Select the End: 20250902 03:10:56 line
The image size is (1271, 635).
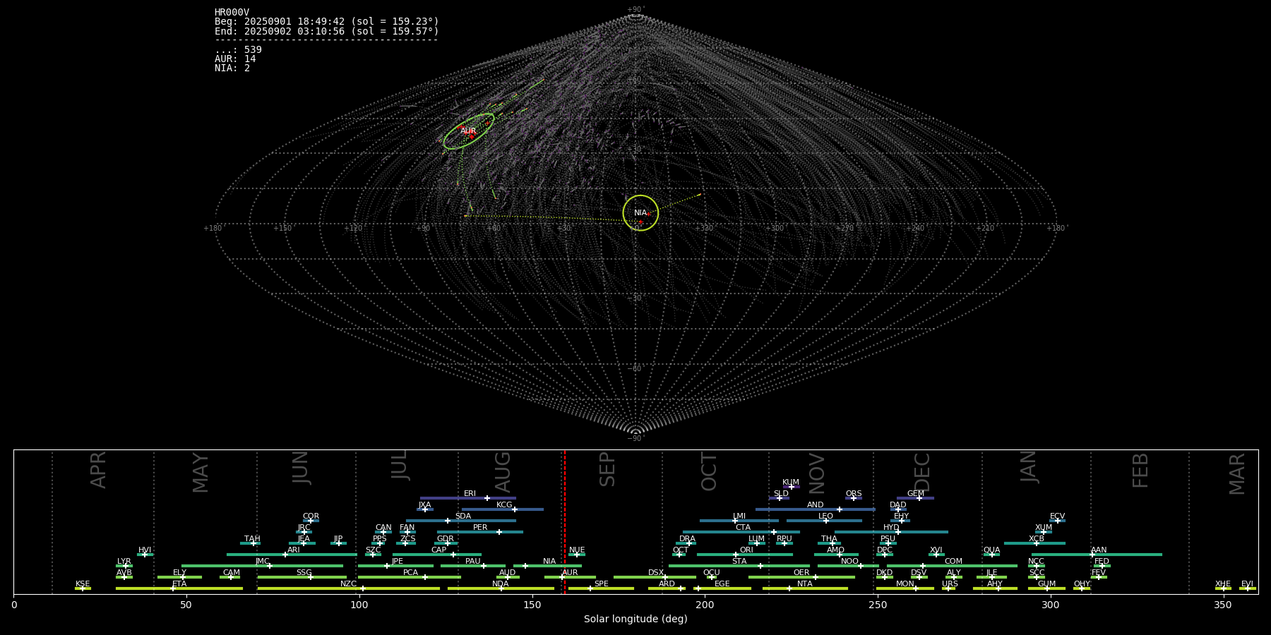(327, 31)
